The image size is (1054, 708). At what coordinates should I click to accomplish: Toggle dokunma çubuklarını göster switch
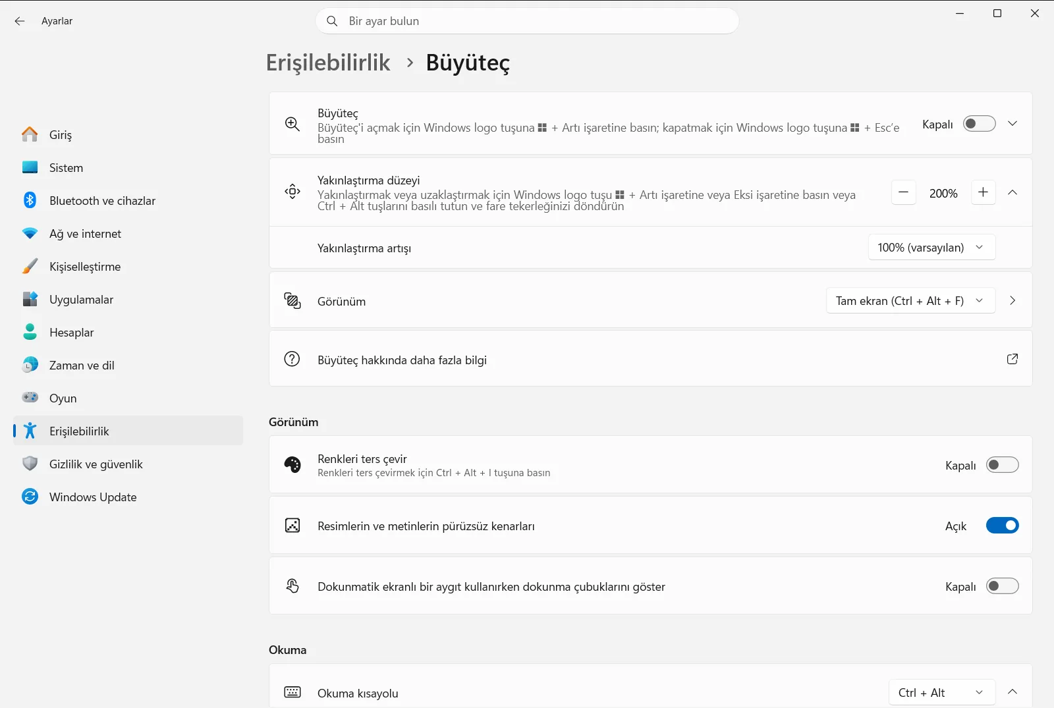click(x=1002, y=586)
